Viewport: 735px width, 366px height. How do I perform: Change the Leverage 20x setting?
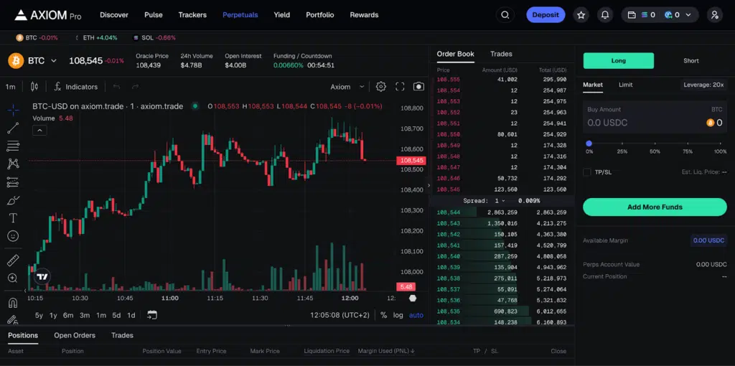pyautogui.click(x=703, y=85)
